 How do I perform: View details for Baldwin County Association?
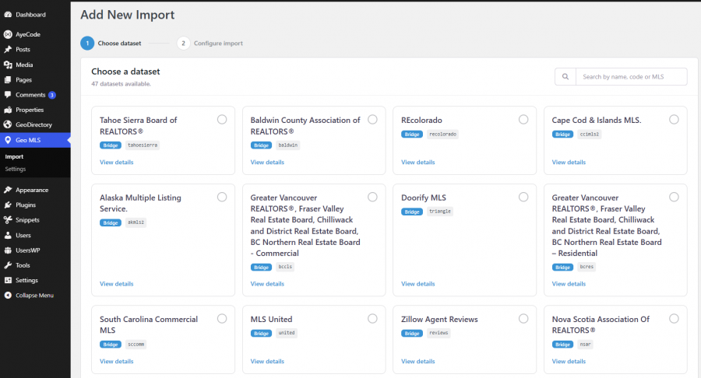(267, 163)
